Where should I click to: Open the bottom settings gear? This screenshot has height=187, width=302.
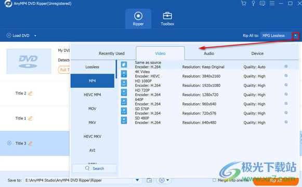pyautogui.click(x=162, y=180)
